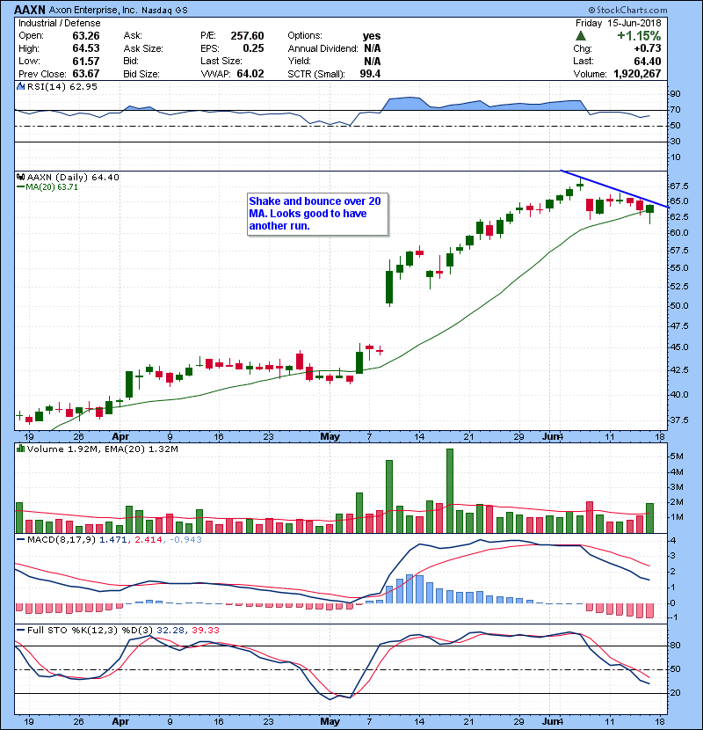
Task: Select the P/E ratio 257.60
Action: tap(247, 36)
